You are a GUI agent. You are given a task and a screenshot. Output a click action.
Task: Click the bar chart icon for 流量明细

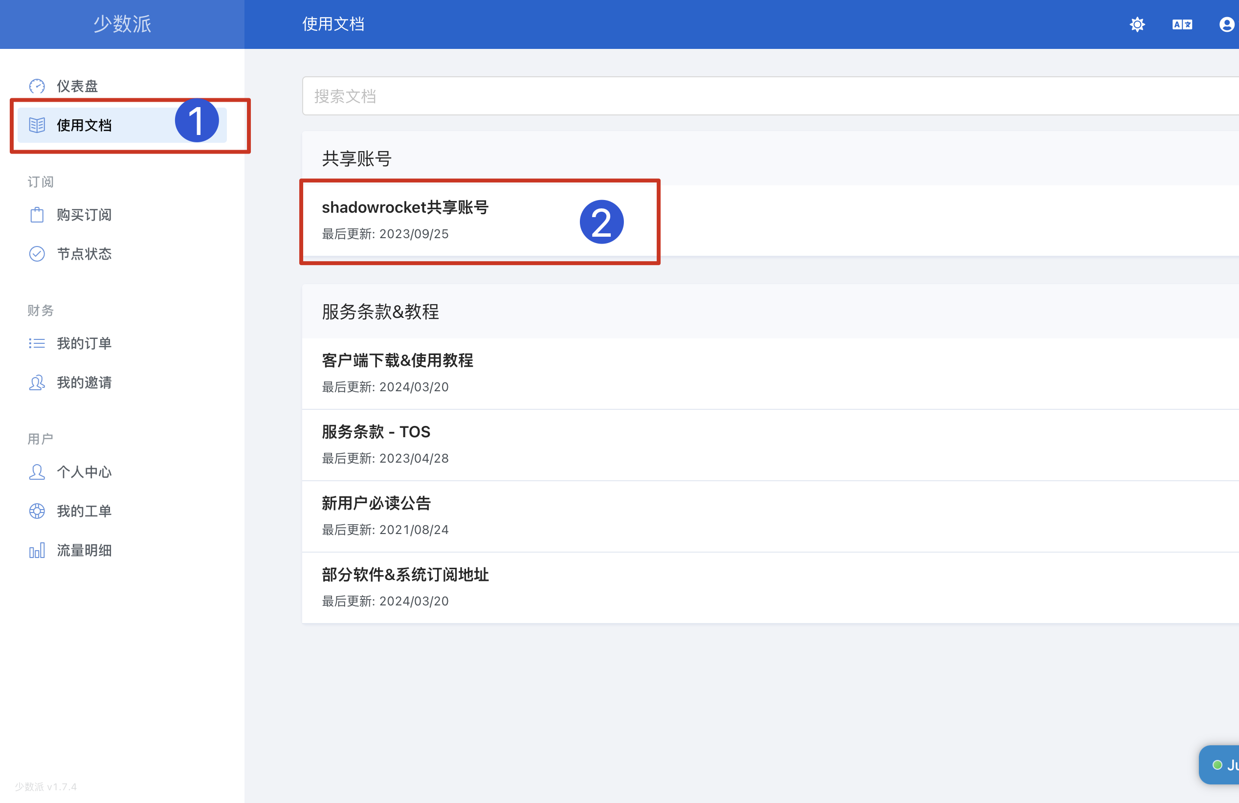[x=37, y=551]
